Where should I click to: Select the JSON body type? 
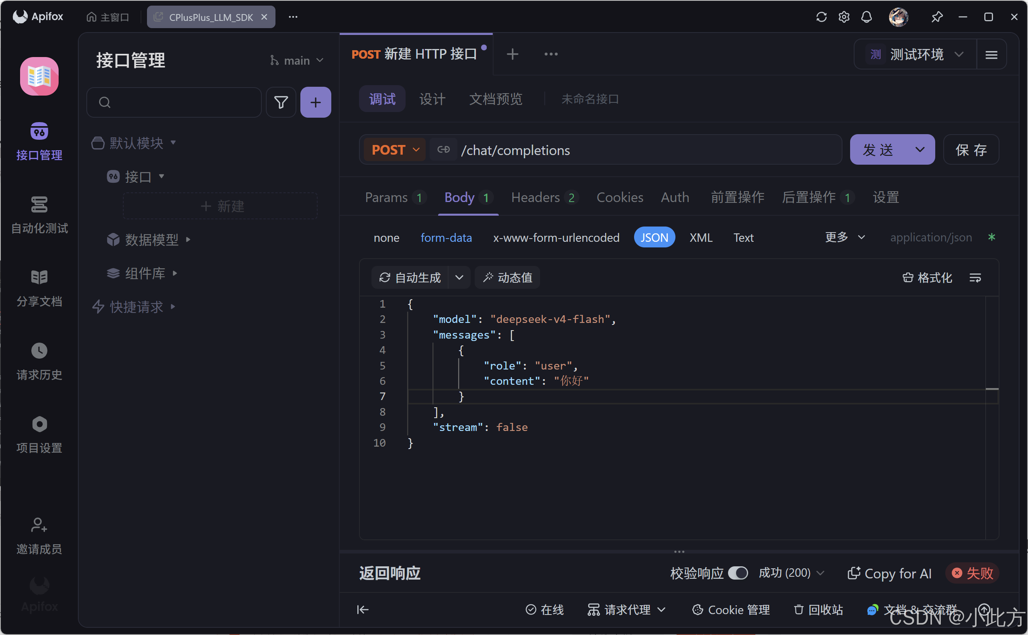[654, 237]
